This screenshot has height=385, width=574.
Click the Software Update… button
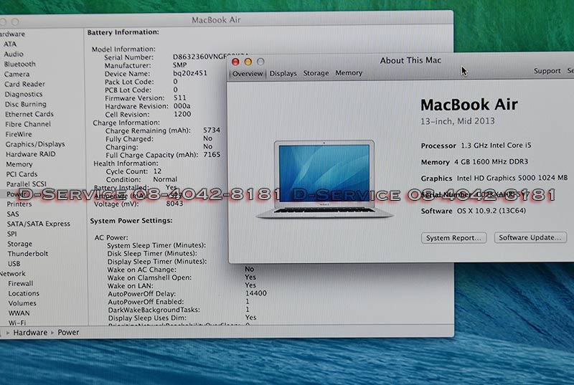click(530, 237)
